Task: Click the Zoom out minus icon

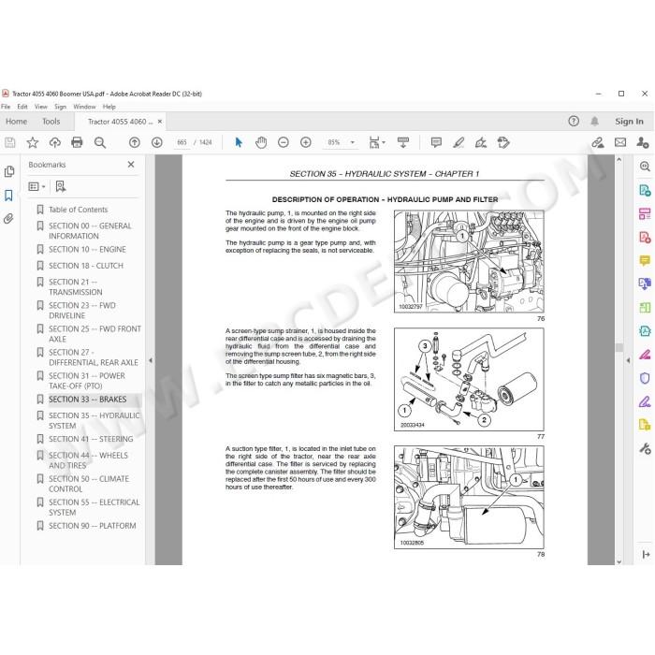Action: [x=284, y=142]
